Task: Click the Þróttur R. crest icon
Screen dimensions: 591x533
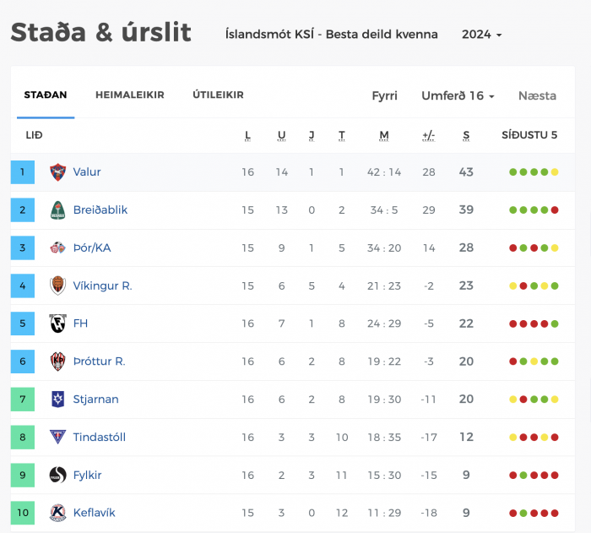Action: point(57,362)
